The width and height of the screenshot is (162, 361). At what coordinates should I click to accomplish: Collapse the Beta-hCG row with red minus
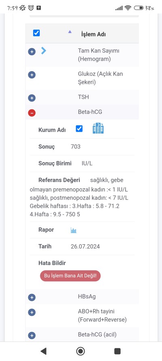[x=32, y=113]
